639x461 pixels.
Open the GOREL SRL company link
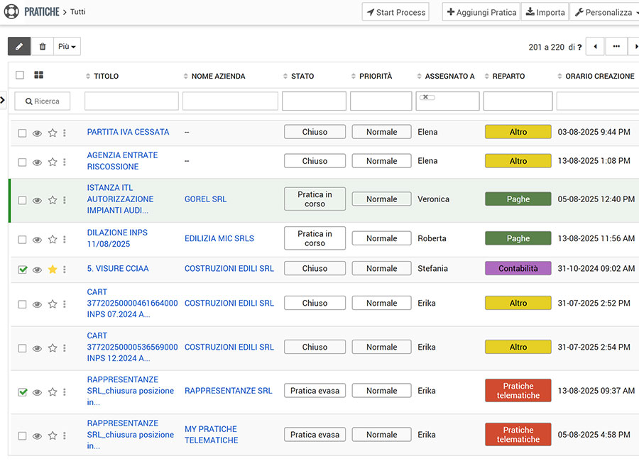click(x=205, y=199)
